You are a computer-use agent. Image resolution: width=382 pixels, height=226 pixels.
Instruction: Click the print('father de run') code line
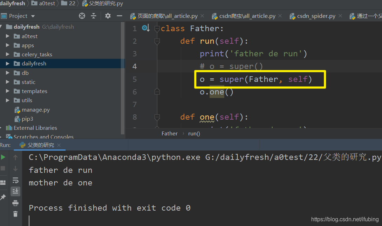coord(253,54)
